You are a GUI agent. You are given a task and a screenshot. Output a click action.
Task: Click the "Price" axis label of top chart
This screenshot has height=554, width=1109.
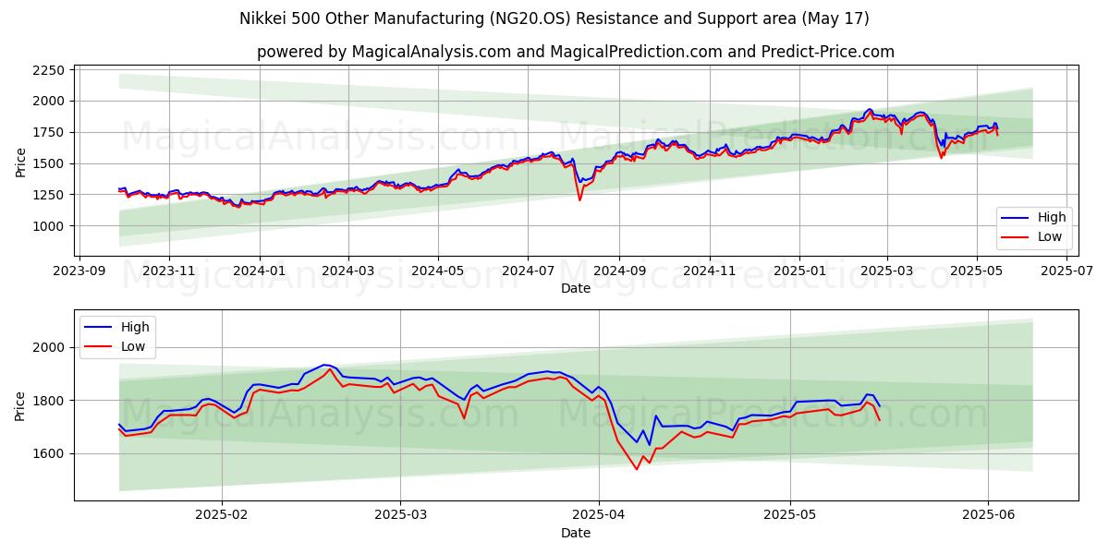point(20,162)
